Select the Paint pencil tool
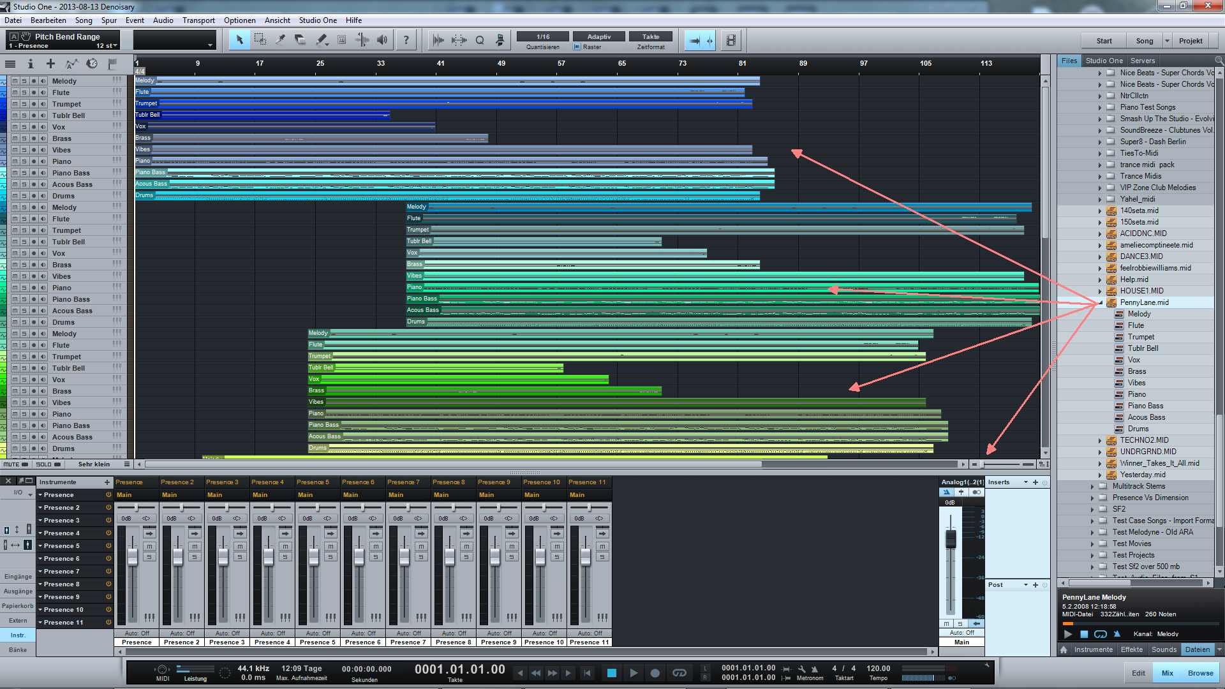Screen dimensions: 1225x689 click(x=321, y=40)
